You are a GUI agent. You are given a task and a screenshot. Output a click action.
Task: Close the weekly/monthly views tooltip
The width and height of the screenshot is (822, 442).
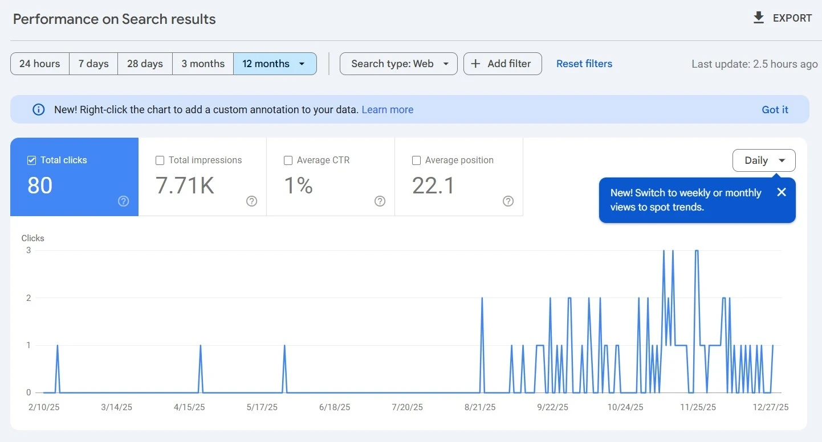pyautogui.click(x=782, y=192)
